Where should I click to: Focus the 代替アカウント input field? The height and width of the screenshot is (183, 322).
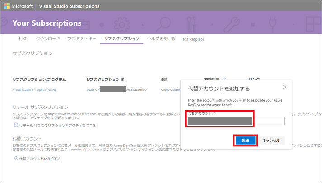(236, 121)
